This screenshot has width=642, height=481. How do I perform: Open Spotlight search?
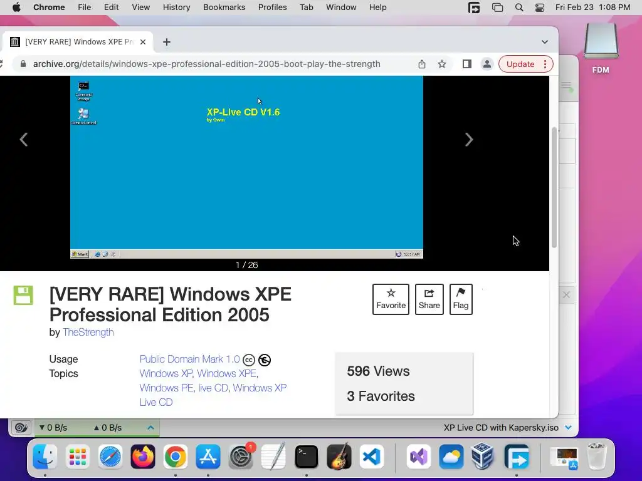518,8
